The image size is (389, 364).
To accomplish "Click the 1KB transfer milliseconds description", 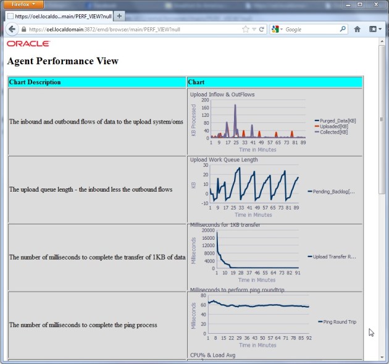I will [x=98, y=257].
